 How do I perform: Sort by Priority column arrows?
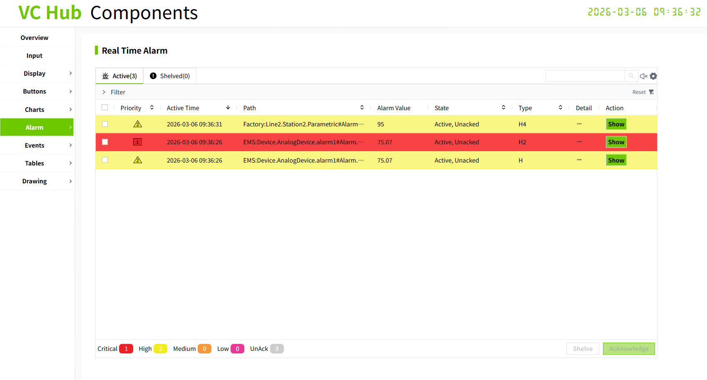tap(152, 108)
